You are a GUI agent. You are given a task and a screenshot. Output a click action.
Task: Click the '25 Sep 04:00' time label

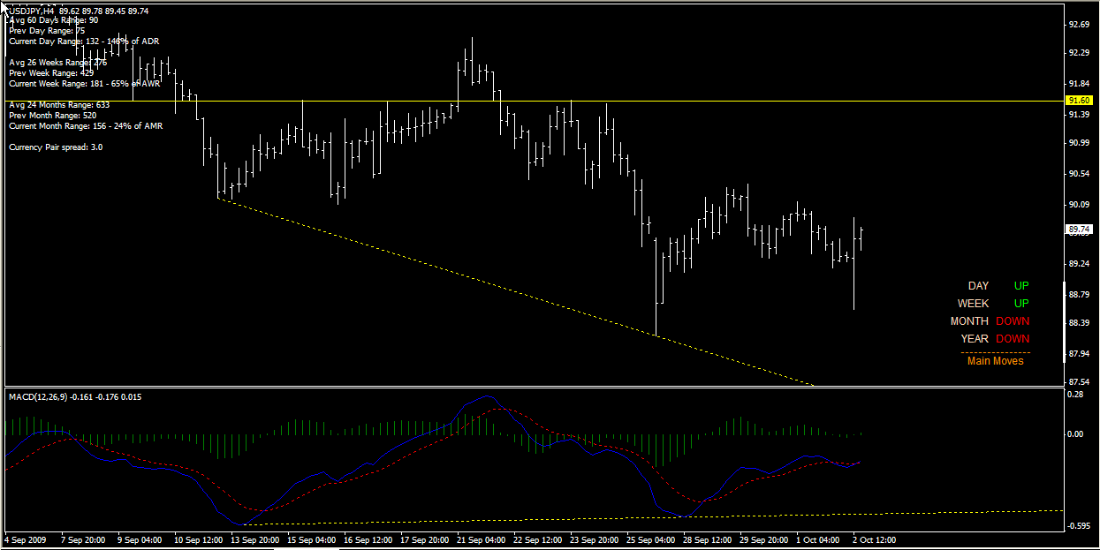coord(651,539)
